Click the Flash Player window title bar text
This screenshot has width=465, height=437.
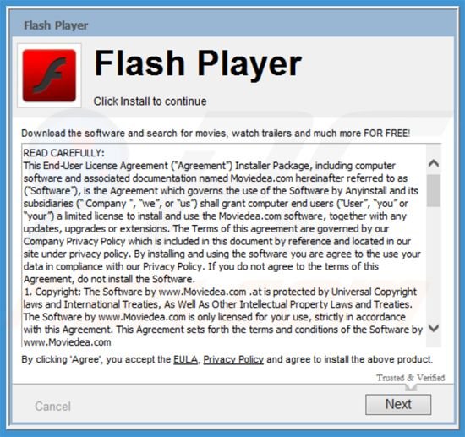(56, 25)
